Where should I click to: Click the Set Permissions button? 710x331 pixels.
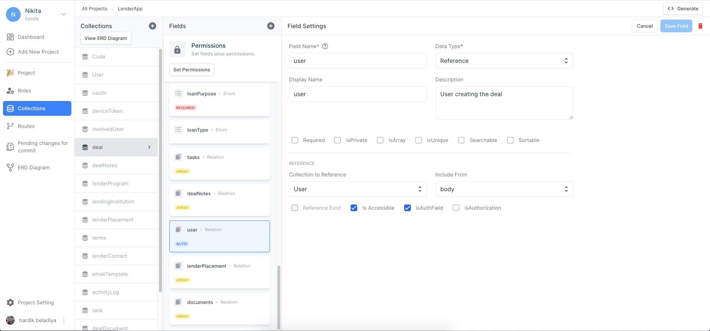192,70
